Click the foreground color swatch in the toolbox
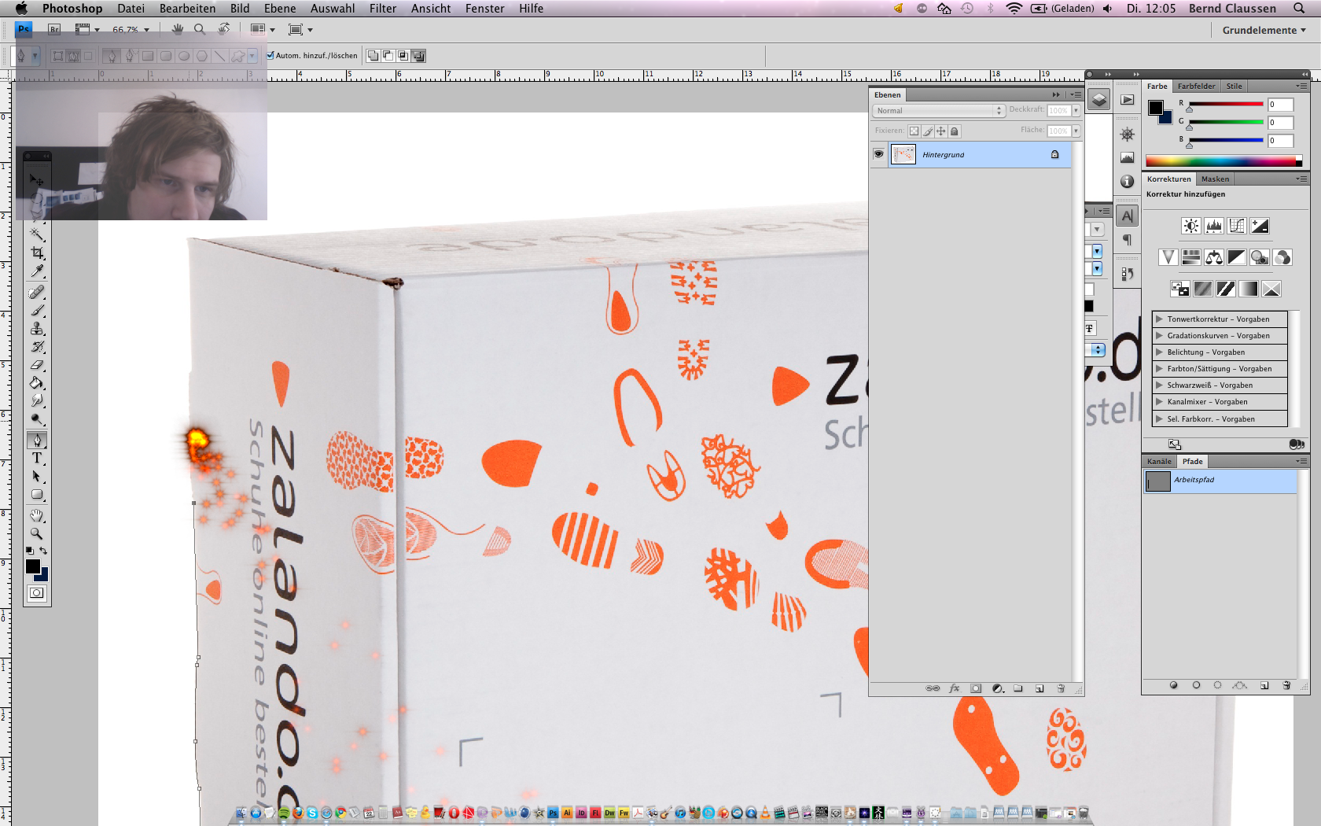 click(33, 566)
